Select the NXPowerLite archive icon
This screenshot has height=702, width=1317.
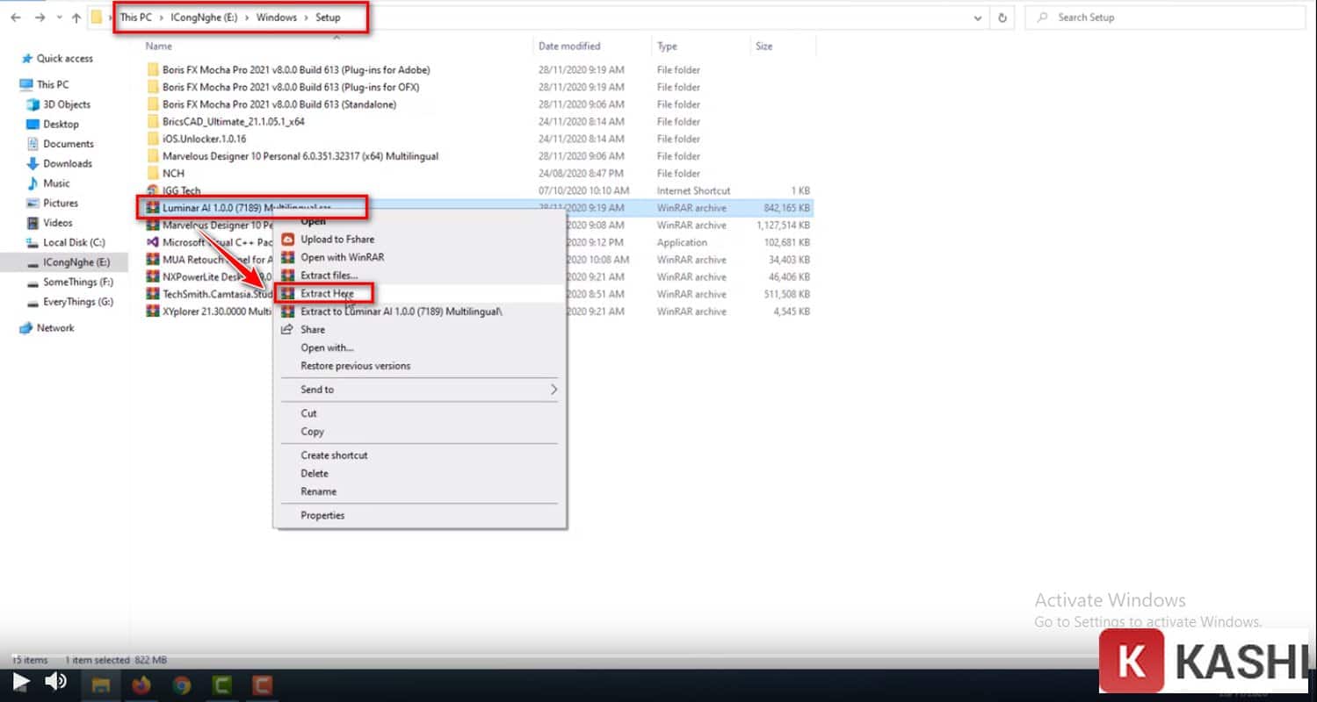click(x=153, y=276)
